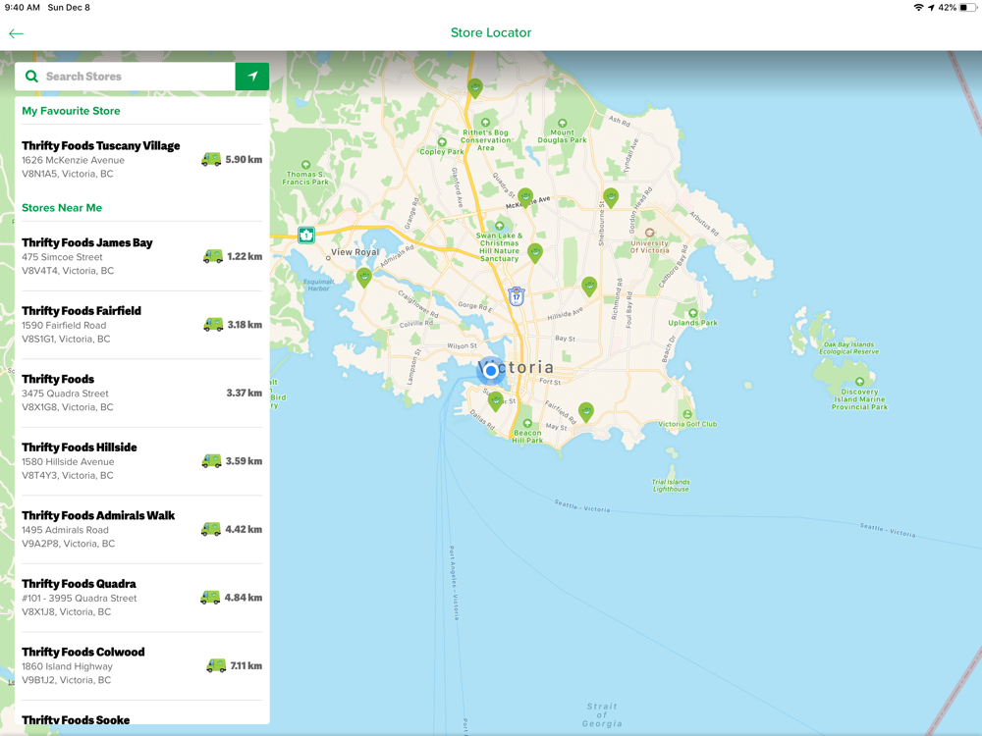Tap Uplands Park map marker

tap(692, 313)
